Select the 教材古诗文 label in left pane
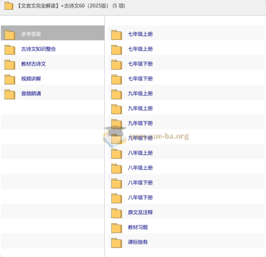This screenshot has height=257, width=266. 33,64
